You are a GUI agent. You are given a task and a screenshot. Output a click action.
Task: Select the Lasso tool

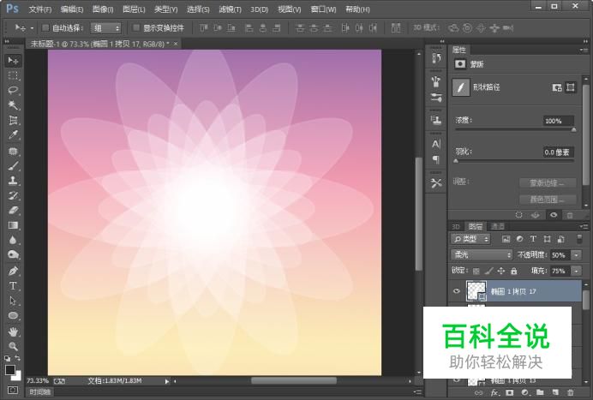coord(13,90)
